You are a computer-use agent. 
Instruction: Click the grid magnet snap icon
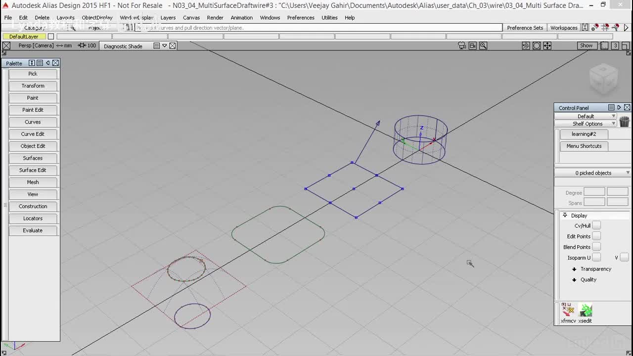click(x=606, y=28)
